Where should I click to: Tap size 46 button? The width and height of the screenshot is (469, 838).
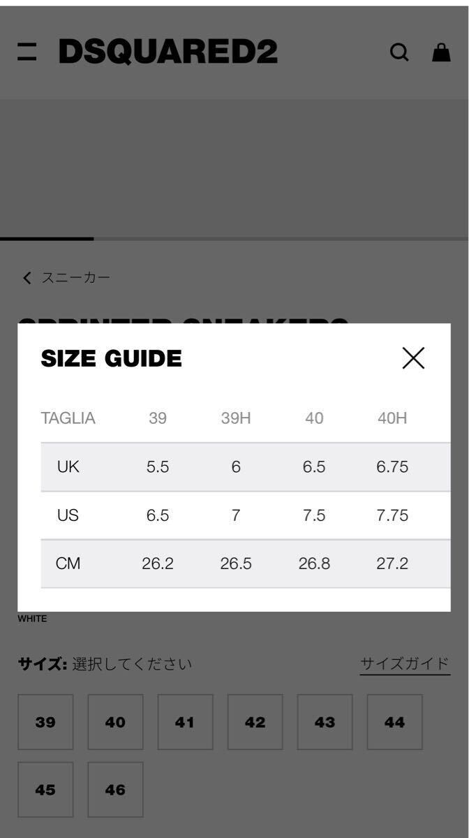pyautogui.click(x=115, y=790)
